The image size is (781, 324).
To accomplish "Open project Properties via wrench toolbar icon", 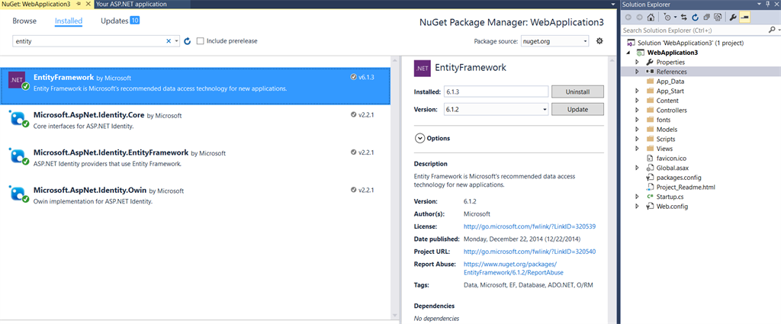I will 733,17.
